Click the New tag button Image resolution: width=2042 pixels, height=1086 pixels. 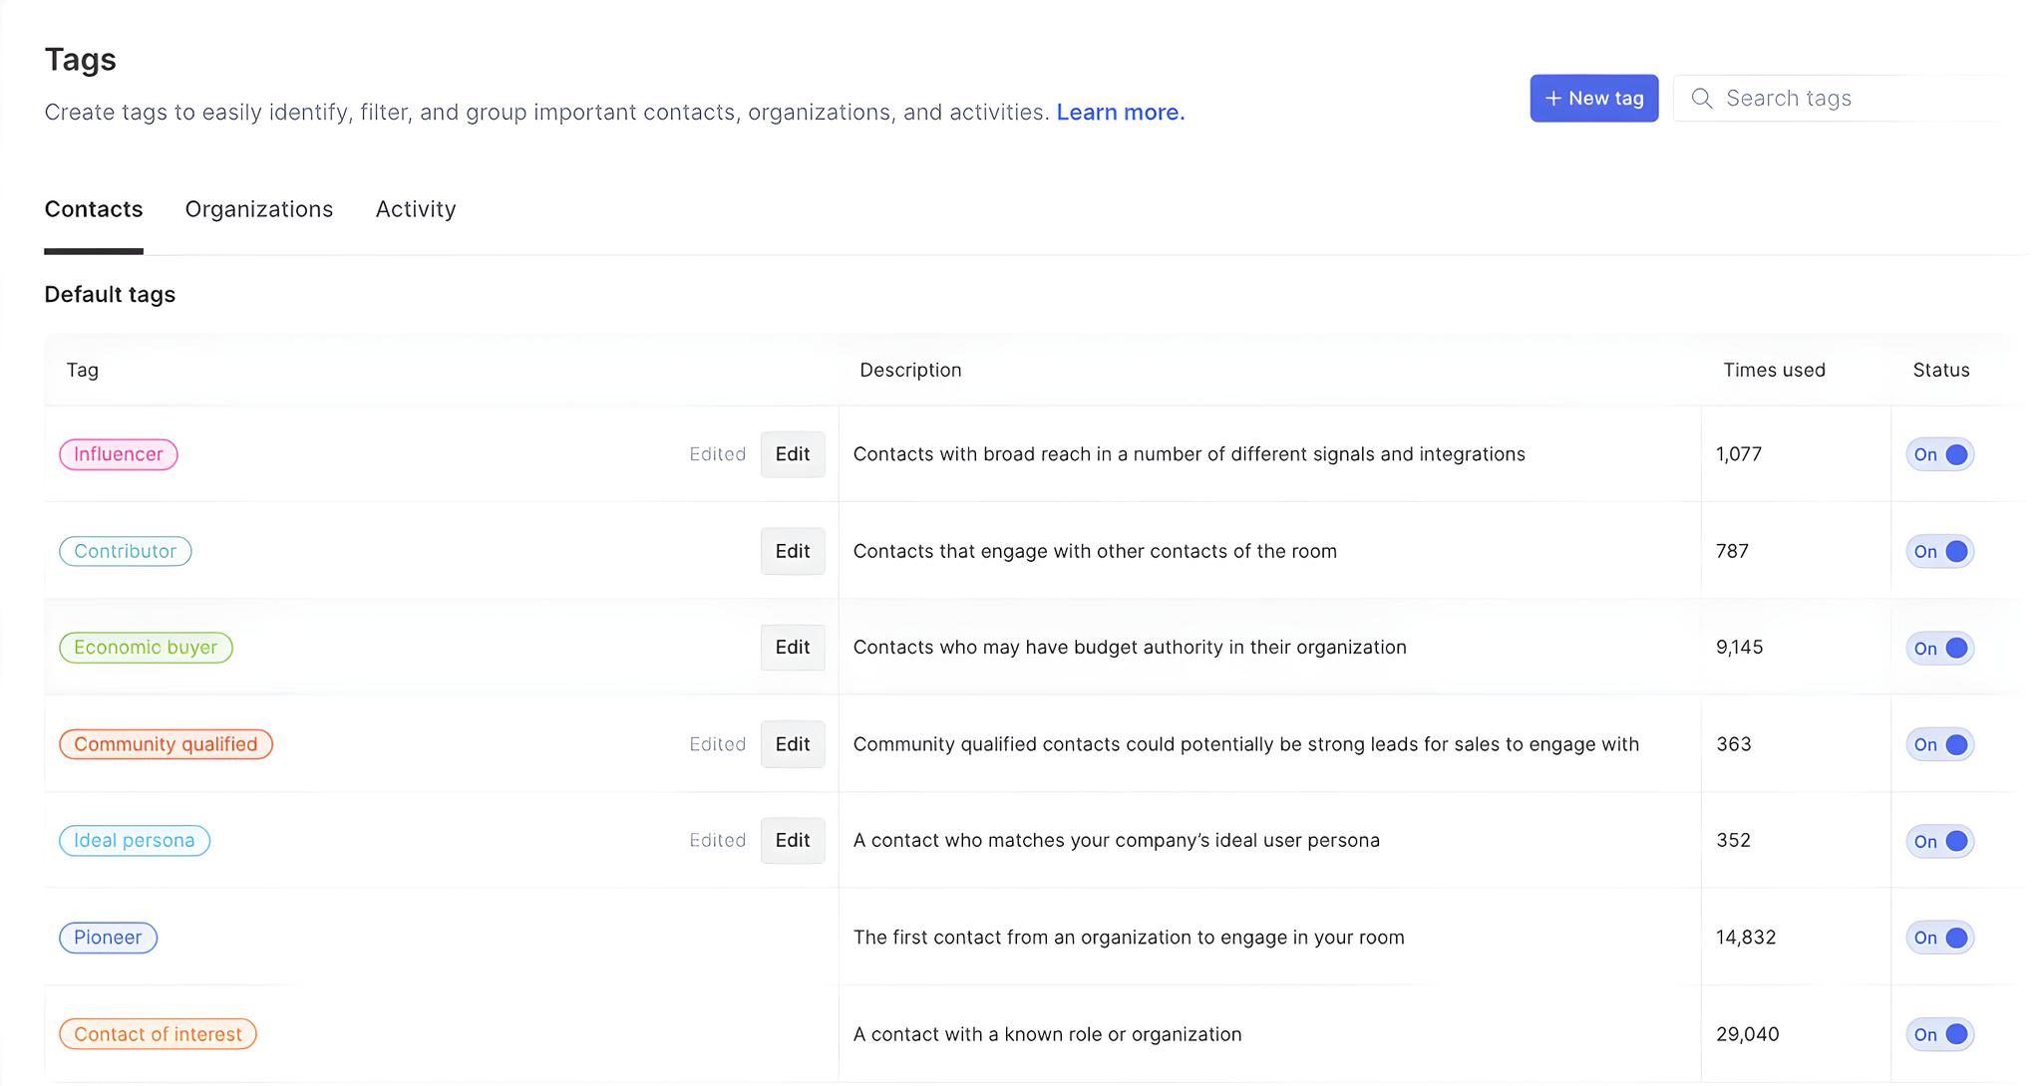tap(1593, 99)
